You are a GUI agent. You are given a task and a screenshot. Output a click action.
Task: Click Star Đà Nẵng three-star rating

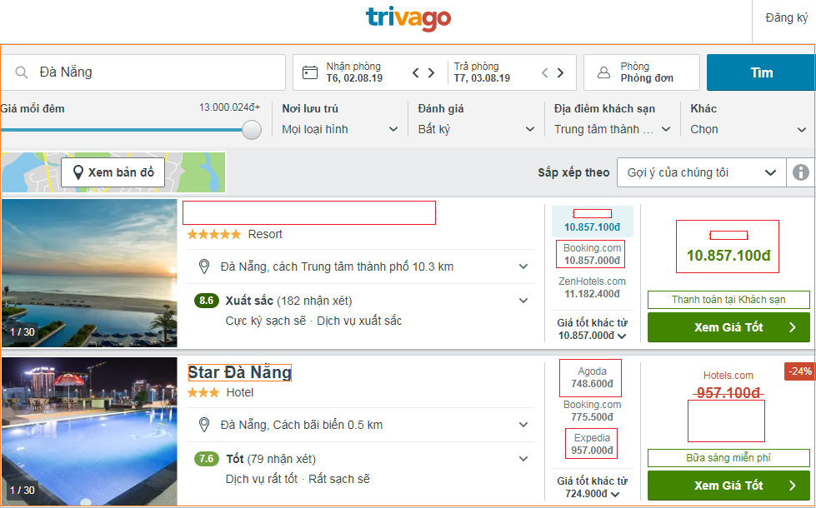pos(203,392)
